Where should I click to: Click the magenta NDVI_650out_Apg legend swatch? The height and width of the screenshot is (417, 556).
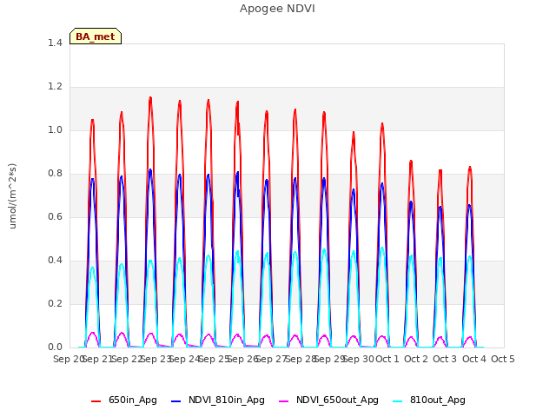pyautogui.click(x=284, y=401)
